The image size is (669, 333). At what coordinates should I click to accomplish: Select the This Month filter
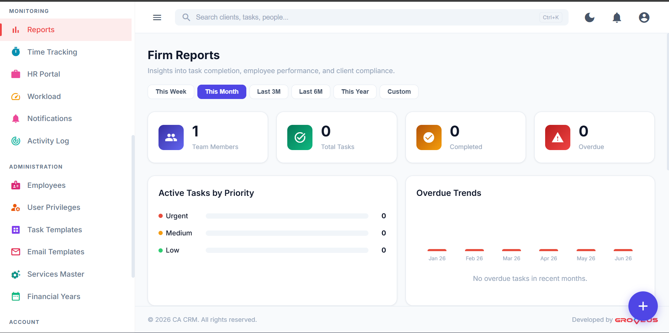pos(222,92)
